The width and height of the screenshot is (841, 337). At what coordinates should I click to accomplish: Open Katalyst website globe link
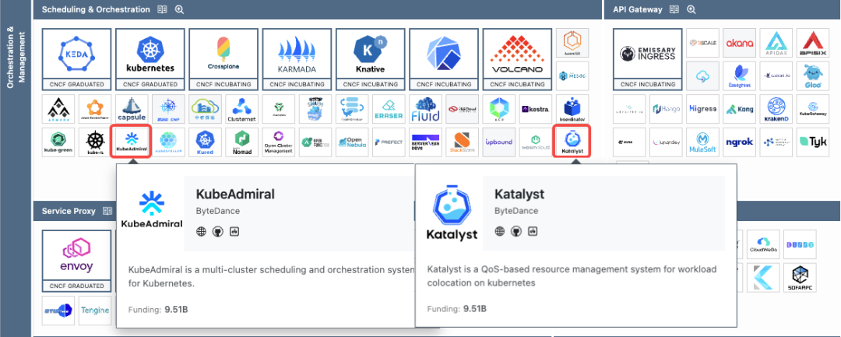point(499,231)
